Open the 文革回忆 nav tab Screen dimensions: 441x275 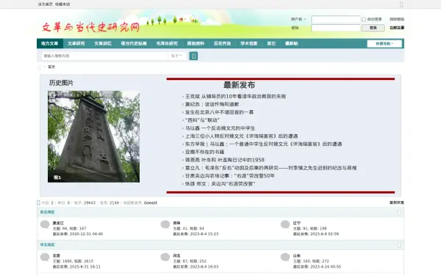[103, 43]
